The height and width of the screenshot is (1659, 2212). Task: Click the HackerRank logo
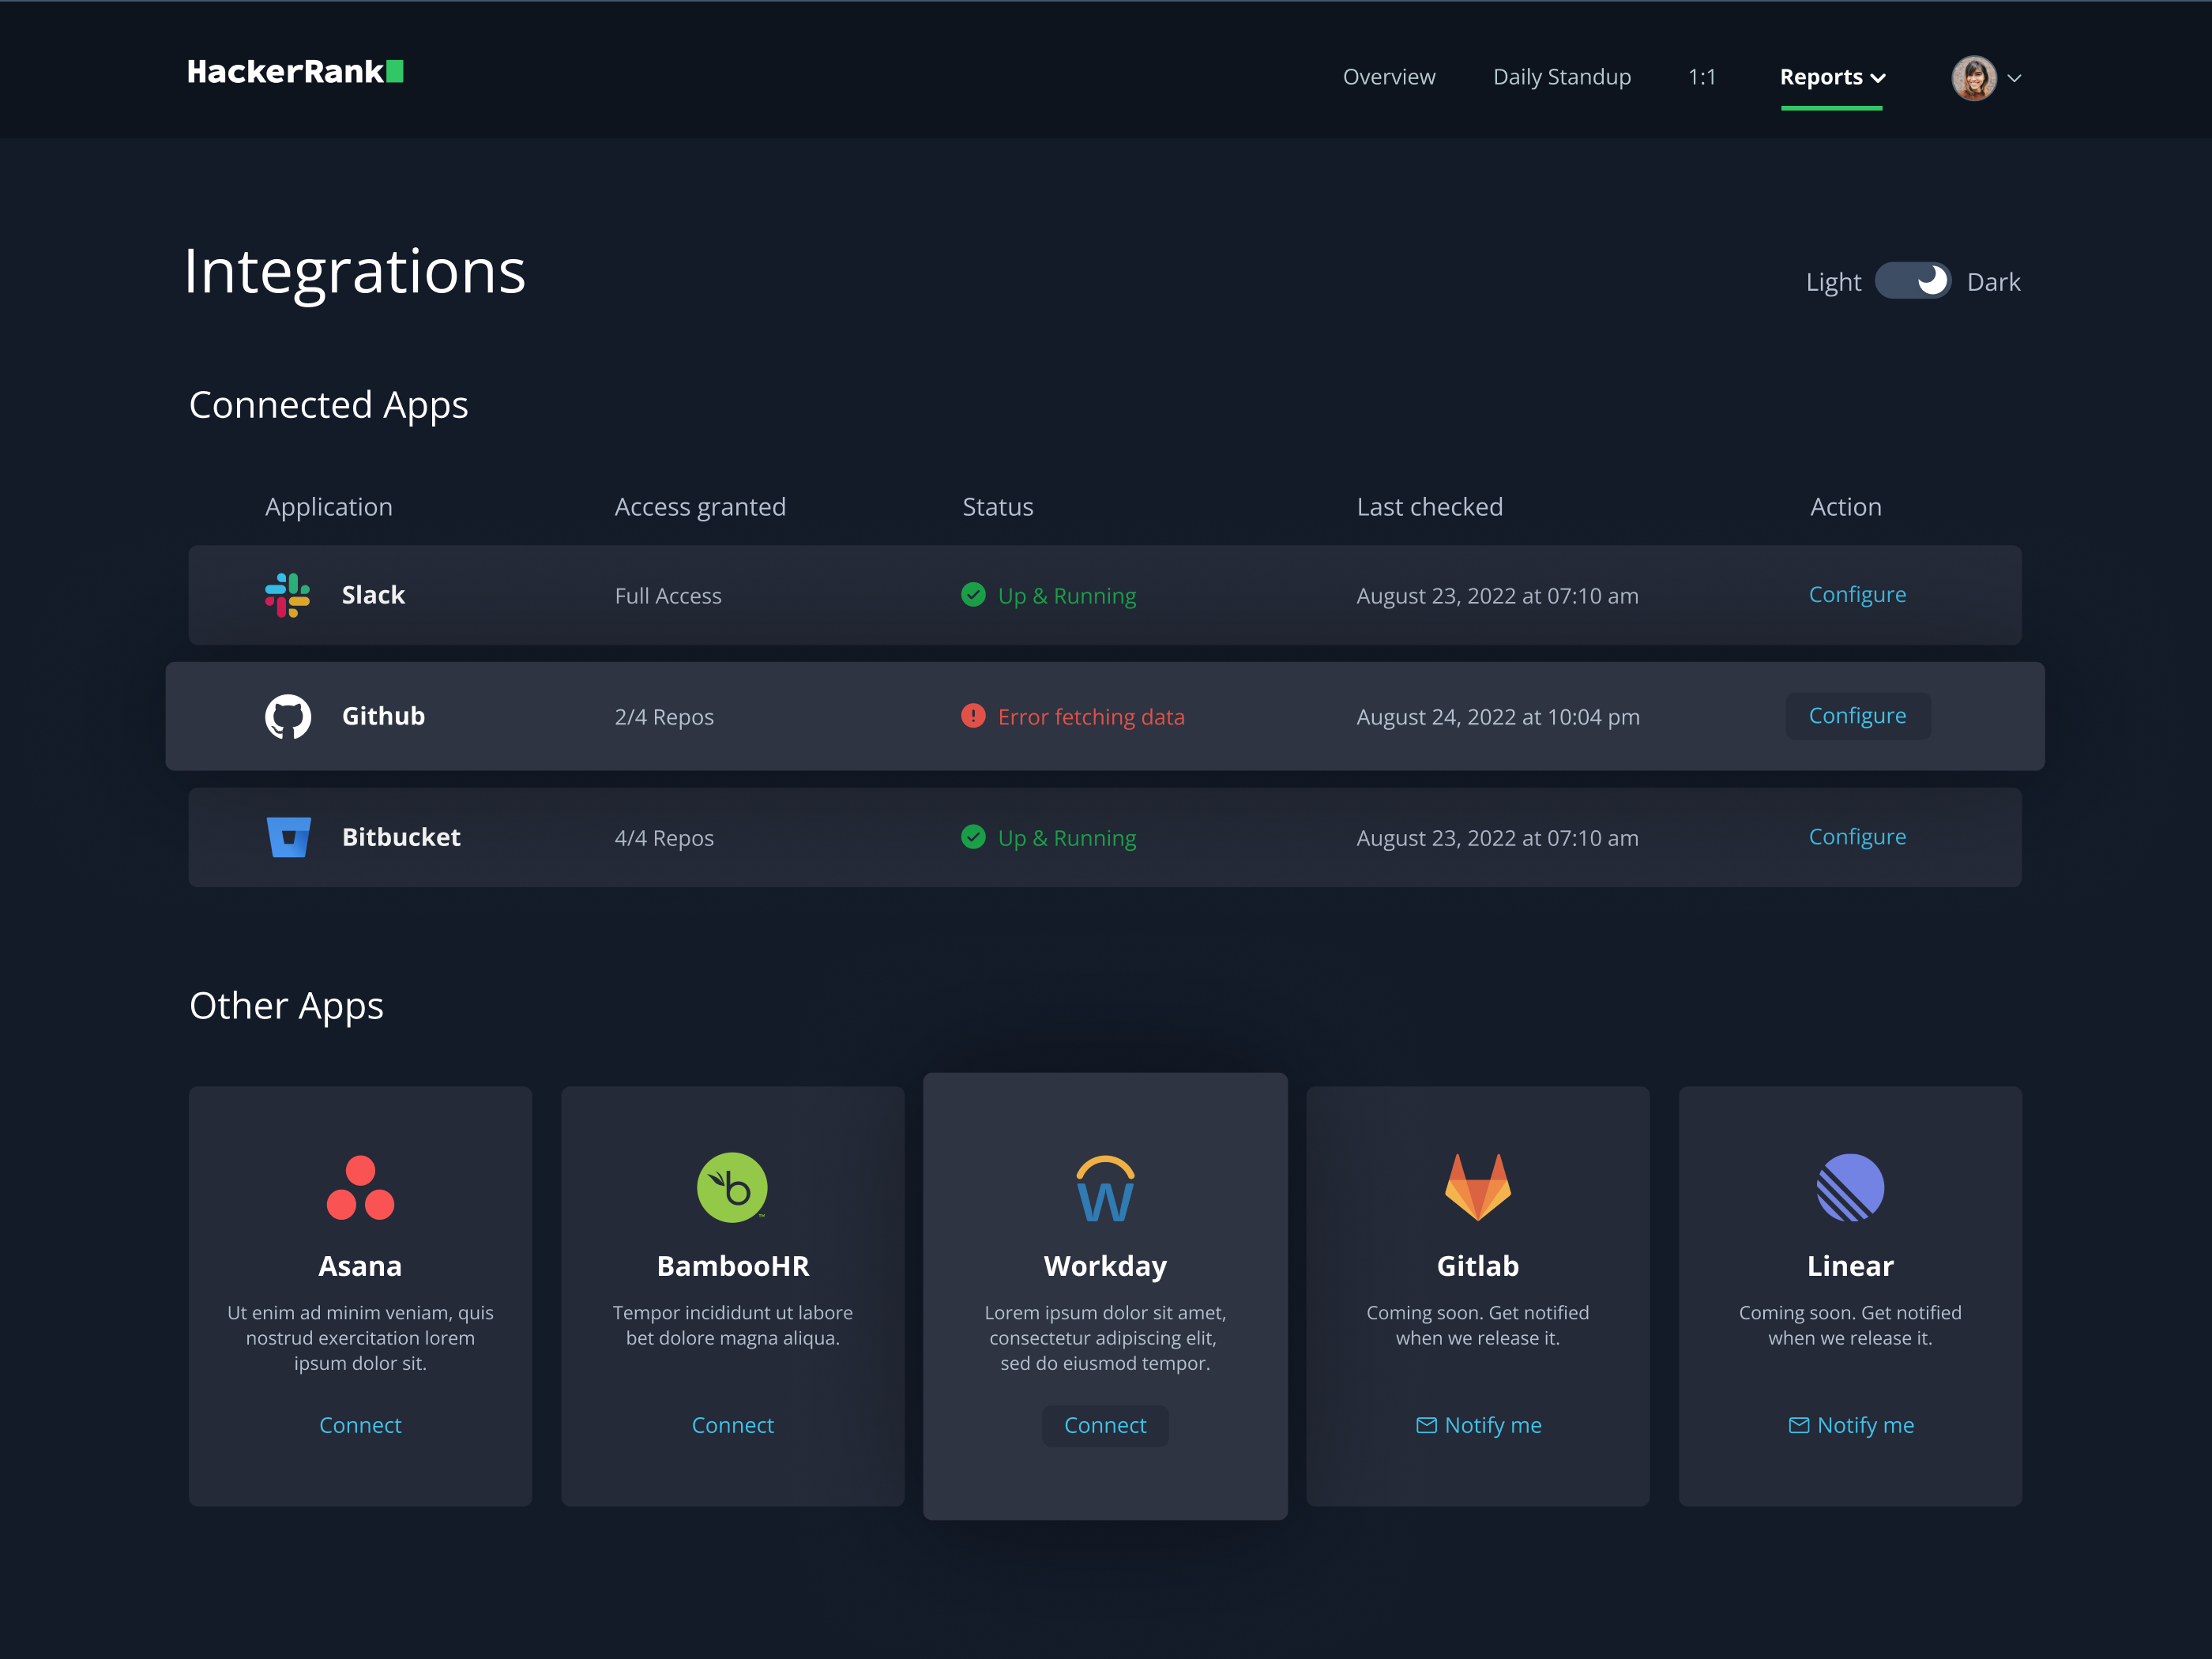(295, 71)
